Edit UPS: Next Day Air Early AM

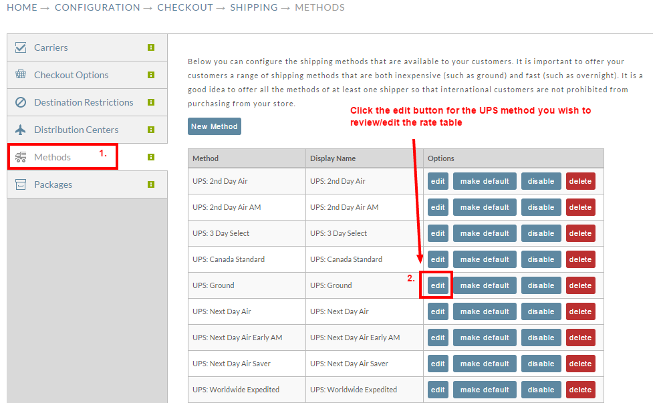pos(438,338)
